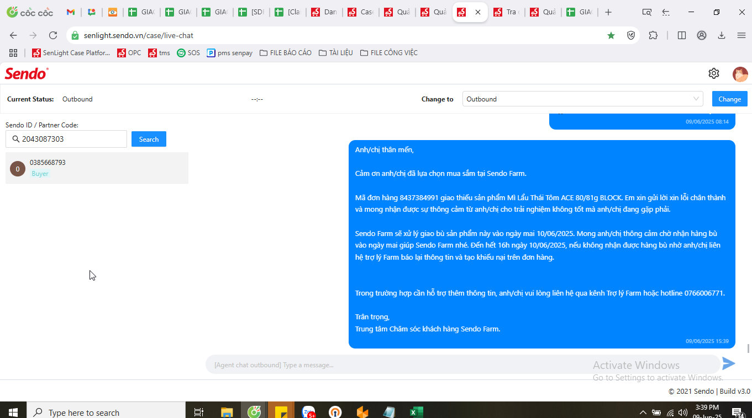
Task: Open FILE CÔNG VIỆC bookmark folder
Action: point(389,53)
